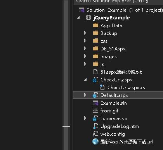Expand the Default.aspx node
The height and width of the screenshot is (150, 163).
85,95
